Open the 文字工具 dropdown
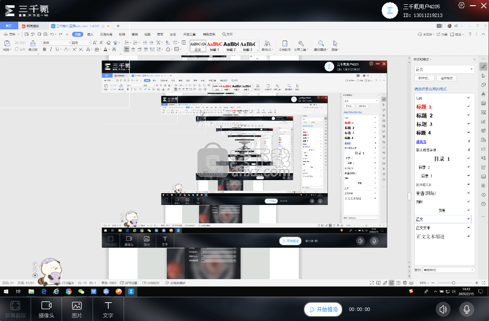Screen dimensions: 489x321 tap(301, 45)
